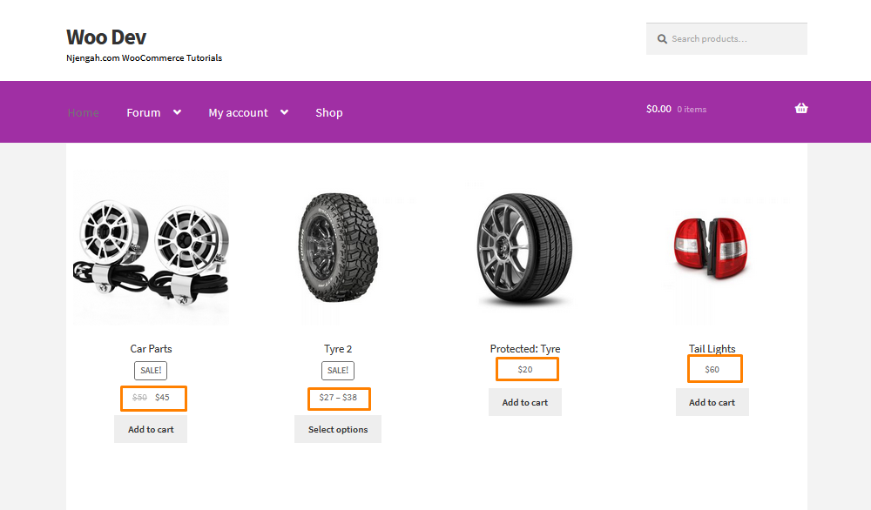Expand the My account menu chevron
871x510 pixels.
point(285,112)
